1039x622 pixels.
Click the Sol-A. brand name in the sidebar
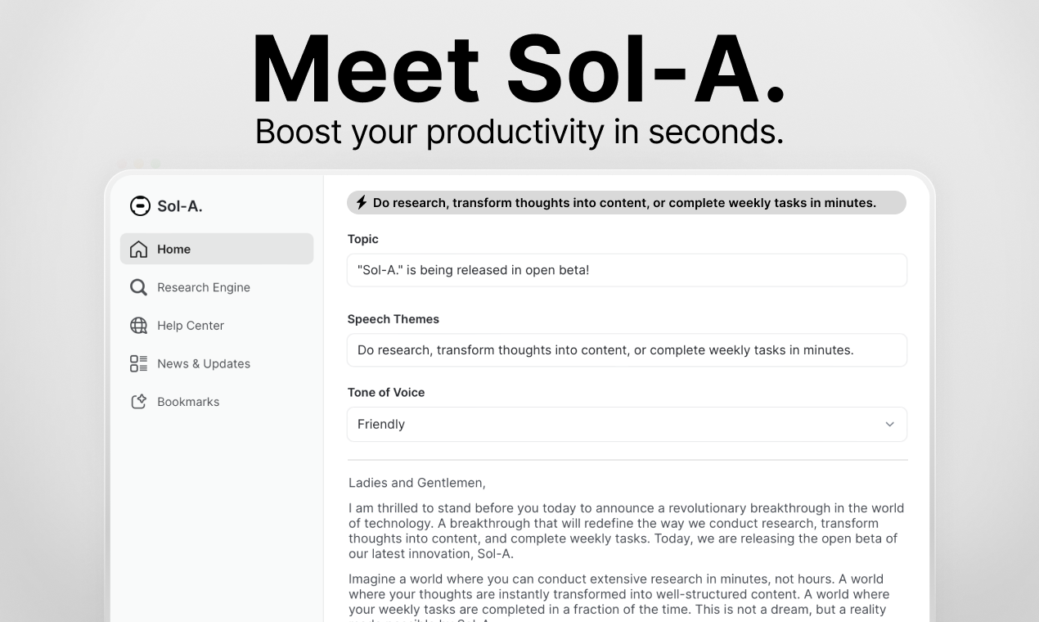(x=180, y=206)
